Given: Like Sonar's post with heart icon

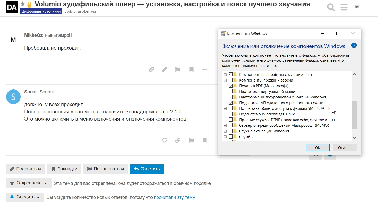Looking at the screenshot, I should [165, 140].
